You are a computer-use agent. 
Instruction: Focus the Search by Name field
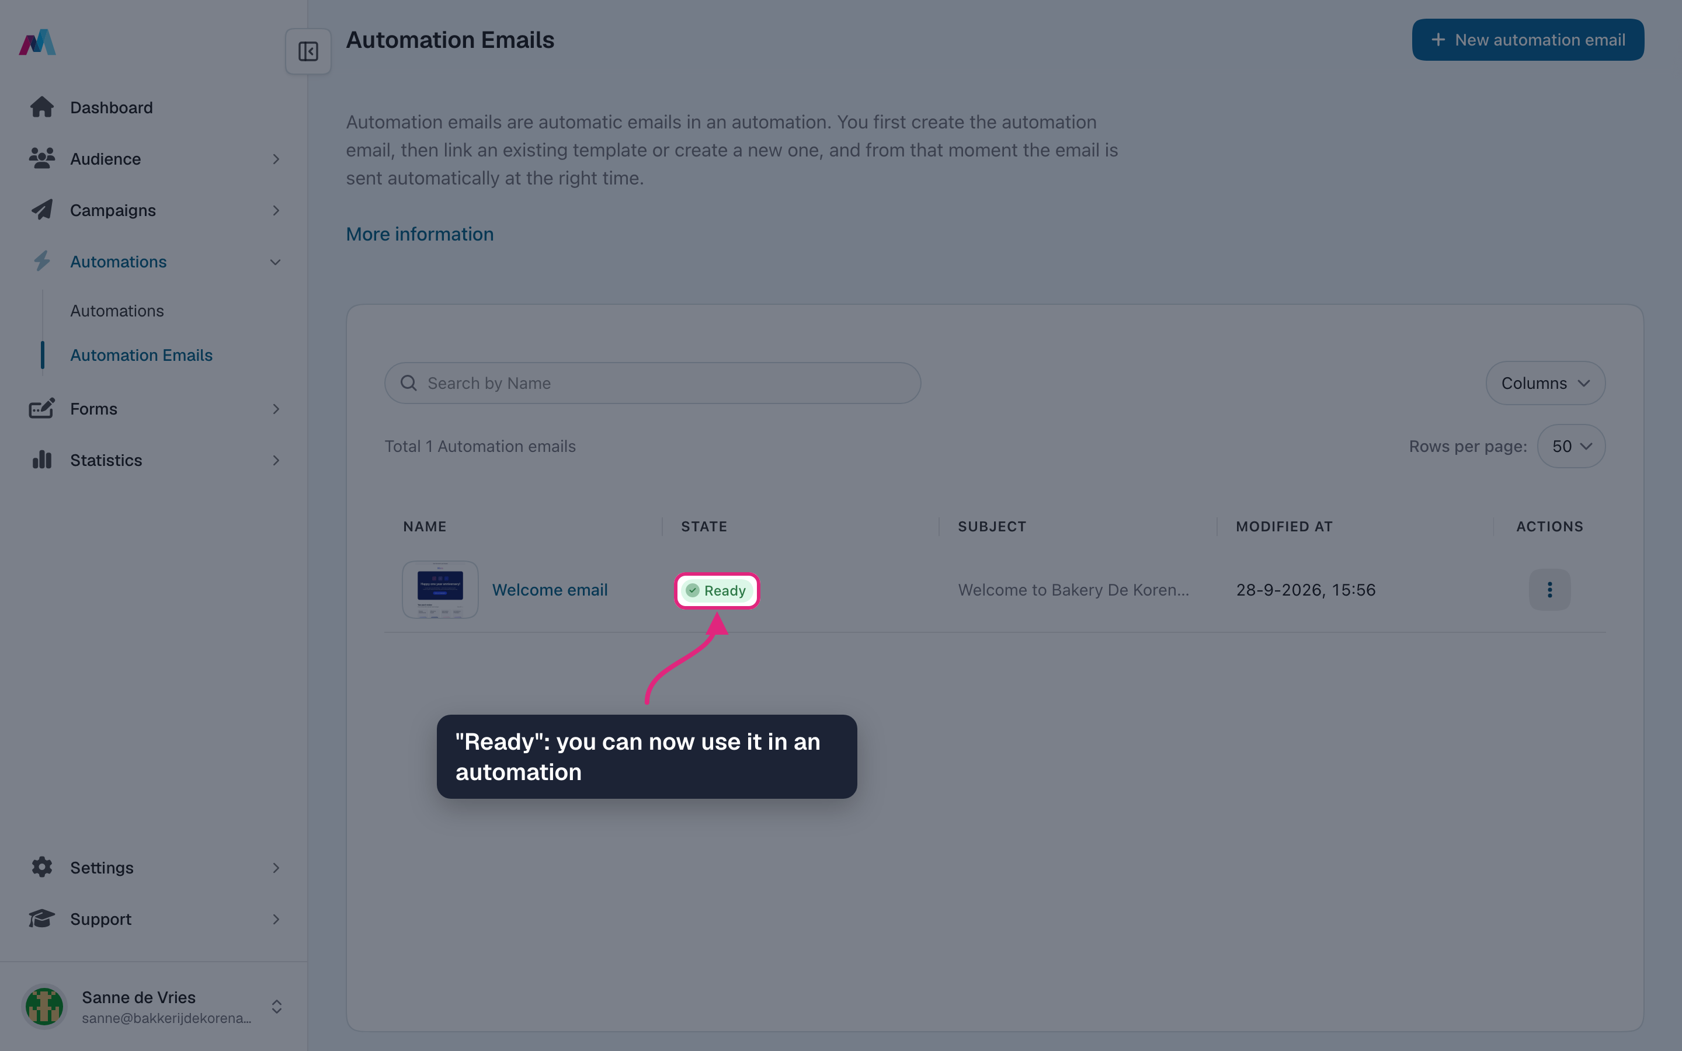(x=652, y=383)
